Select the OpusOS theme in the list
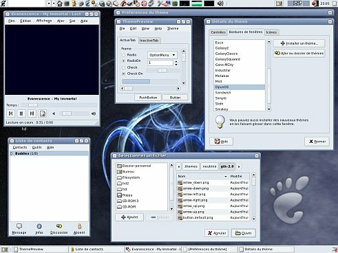This screenshot has width=338, height=253. coord(240,87)
